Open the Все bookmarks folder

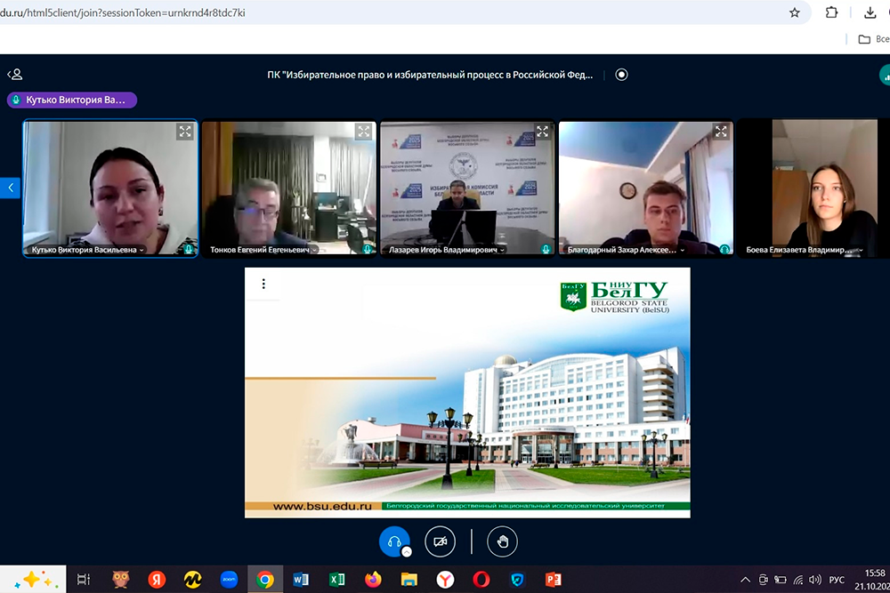pyautogui.click(x=874, y=39)
